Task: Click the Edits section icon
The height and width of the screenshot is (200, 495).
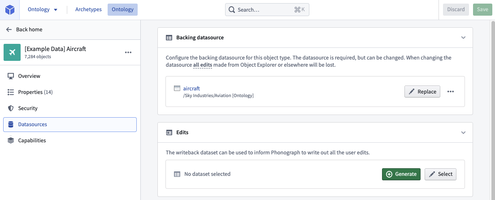Action: [x=169, y=132]
